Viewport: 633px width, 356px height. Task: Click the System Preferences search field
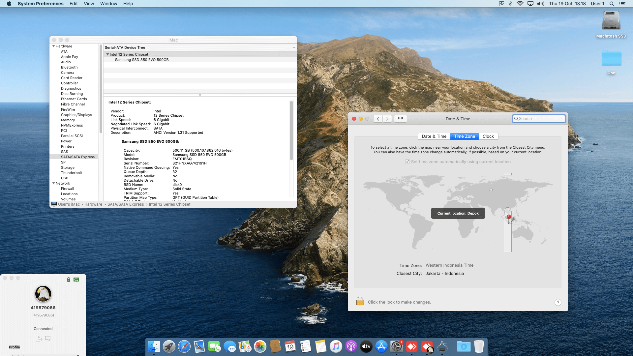[539, 119]
